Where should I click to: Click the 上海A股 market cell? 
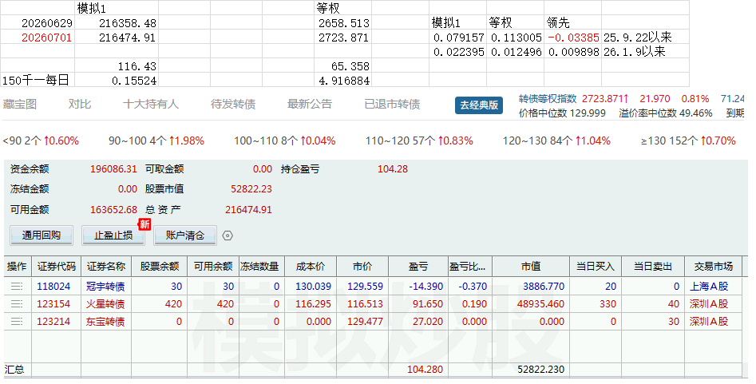[x=709, y=286]
